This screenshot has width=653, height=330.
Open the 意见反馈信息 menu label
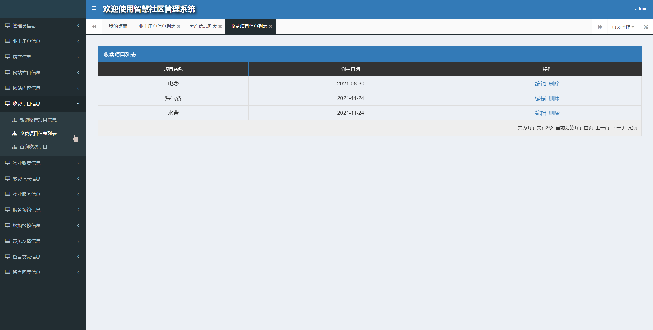[27, 241]
